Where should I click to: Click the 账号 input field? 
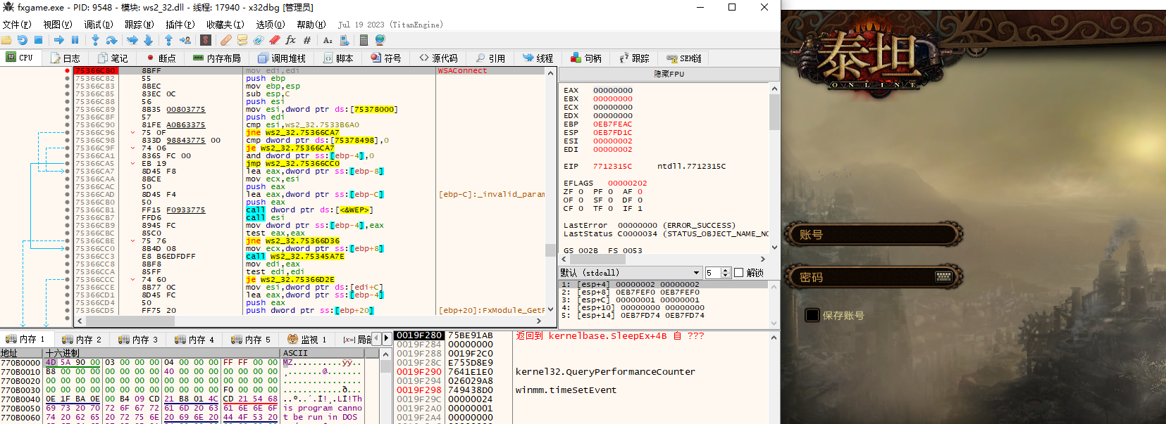873,234
